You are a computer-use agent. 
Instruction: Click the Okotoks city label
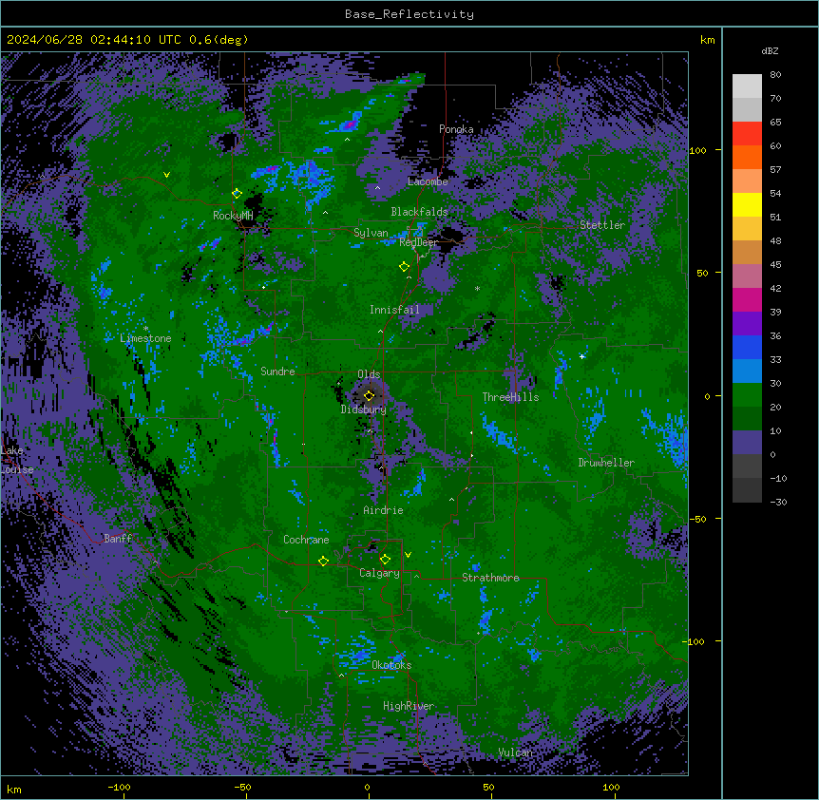(391, 665)
